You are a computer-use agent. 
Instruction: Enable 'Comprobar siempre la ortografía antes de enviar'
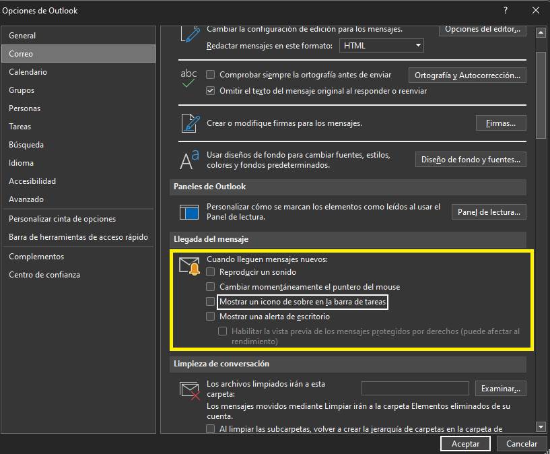pos(210,74)
